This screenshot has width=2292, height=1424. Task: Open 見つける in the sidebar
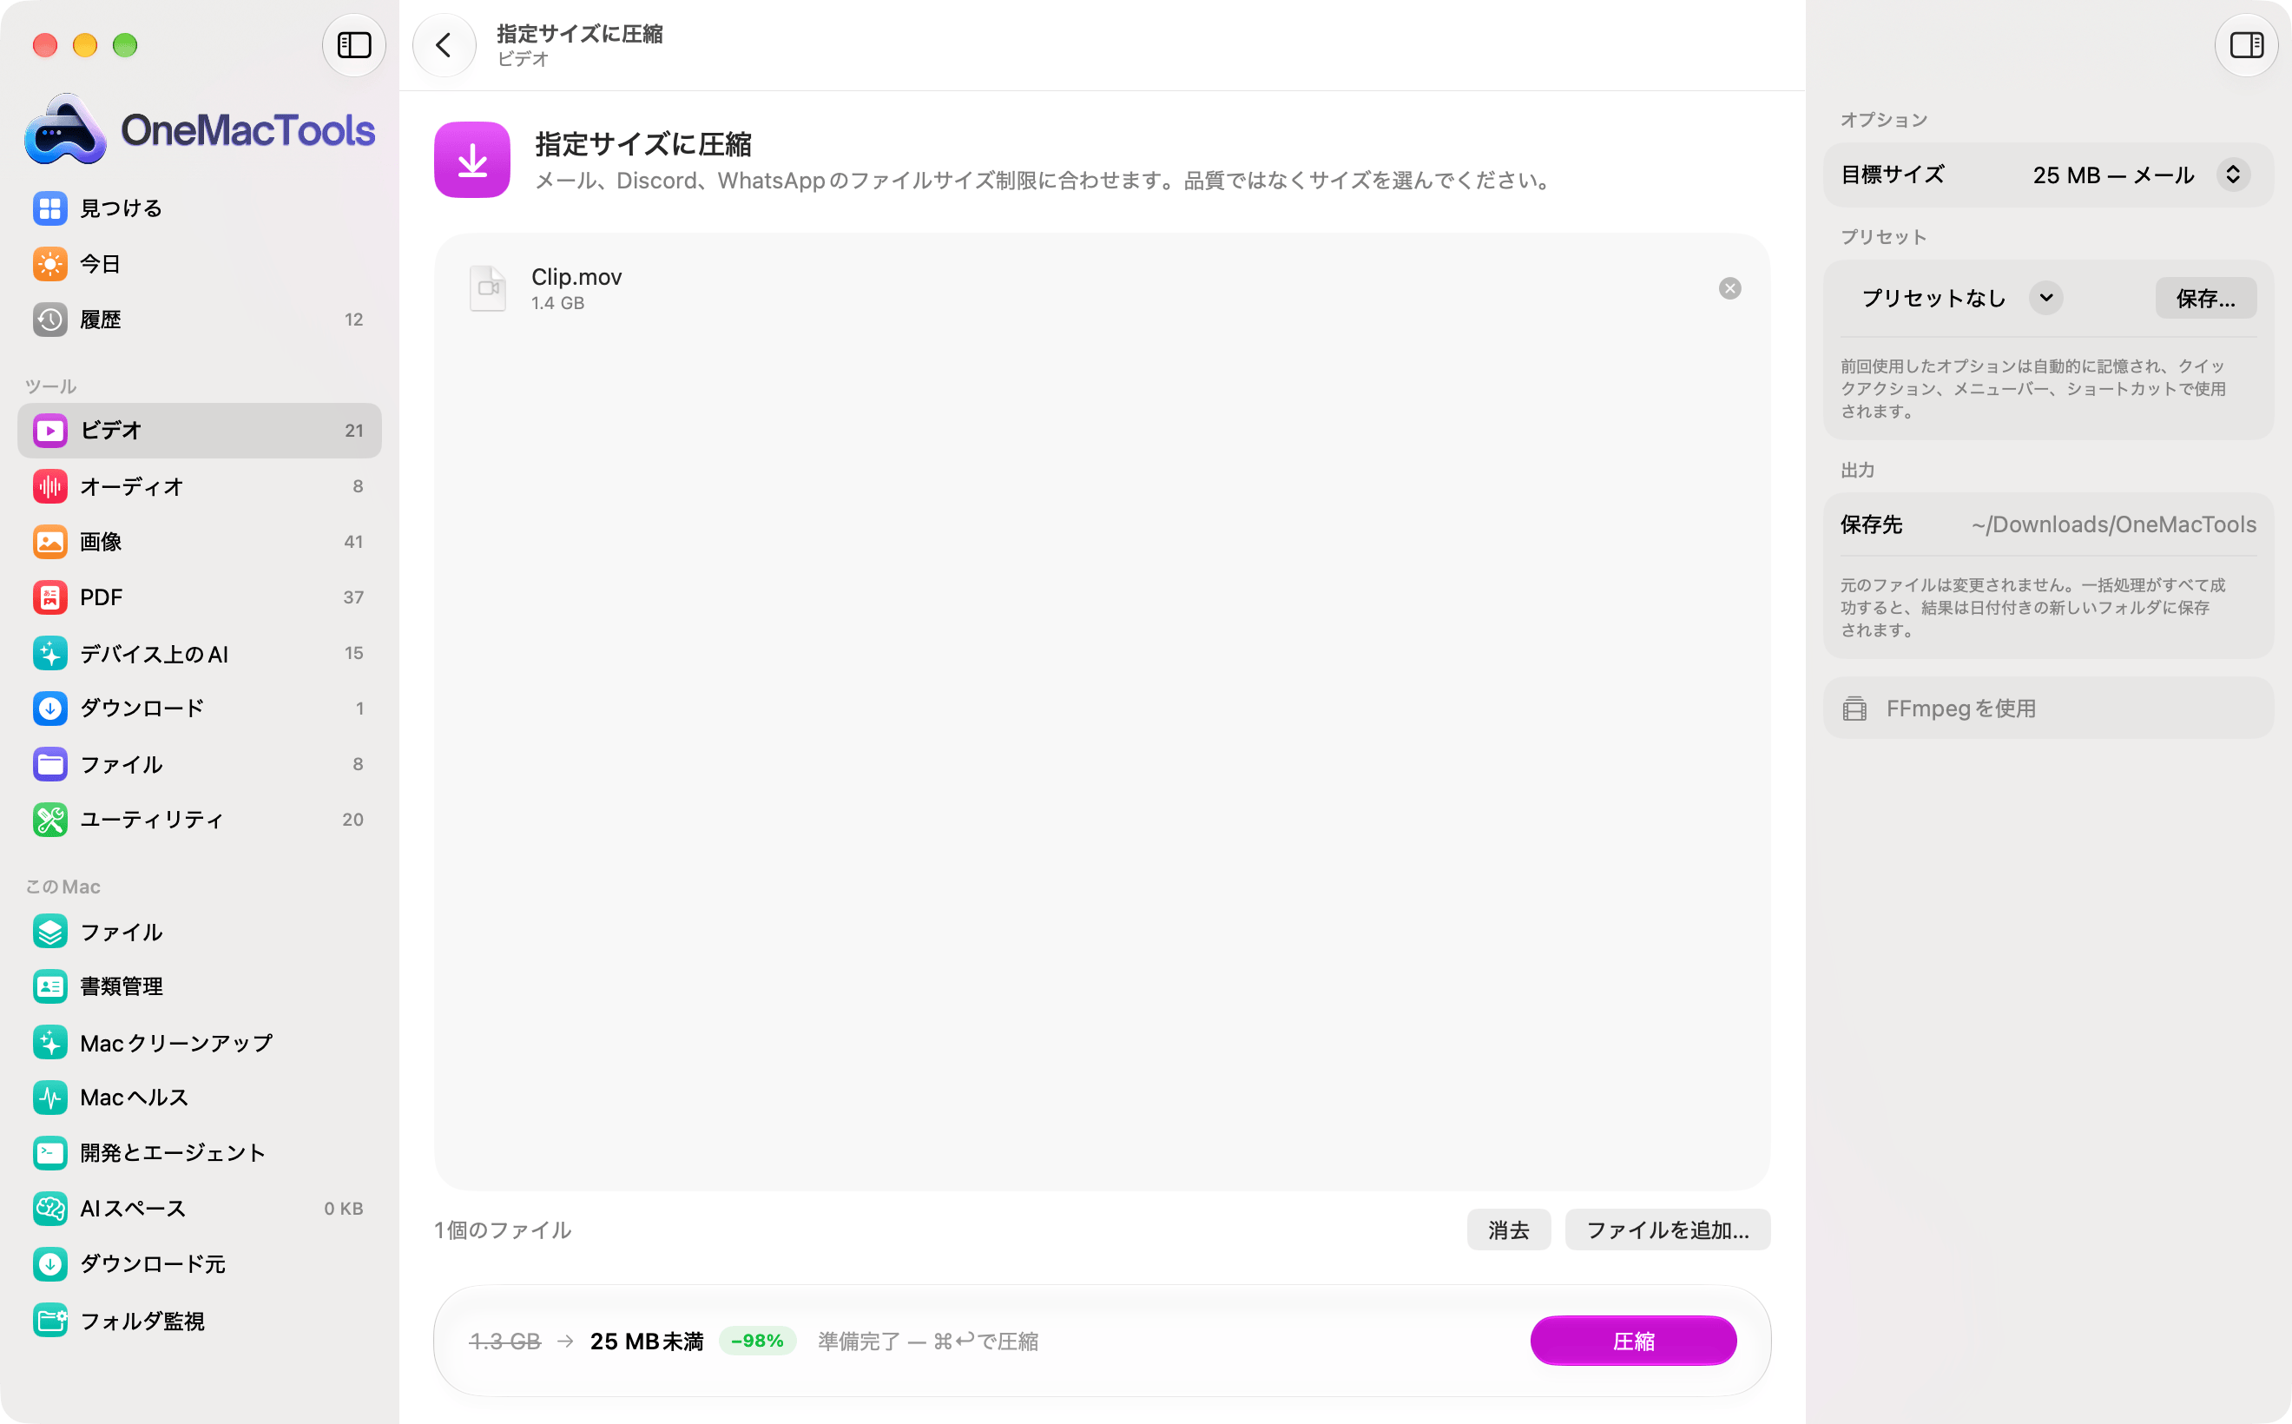point(199,208)
